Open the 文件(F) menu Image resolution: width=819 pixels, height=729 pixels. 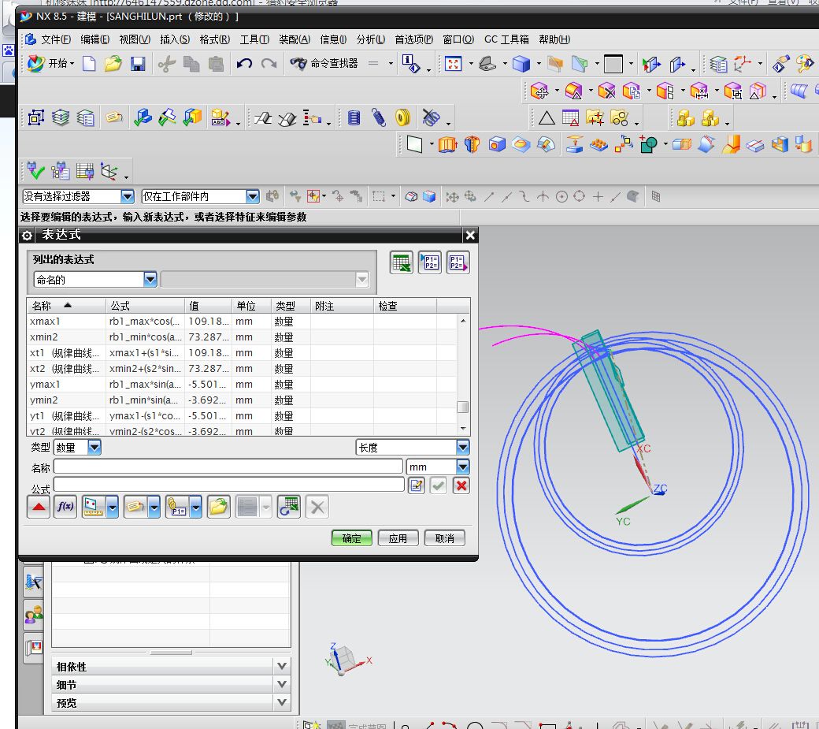(x=55, y=39)
